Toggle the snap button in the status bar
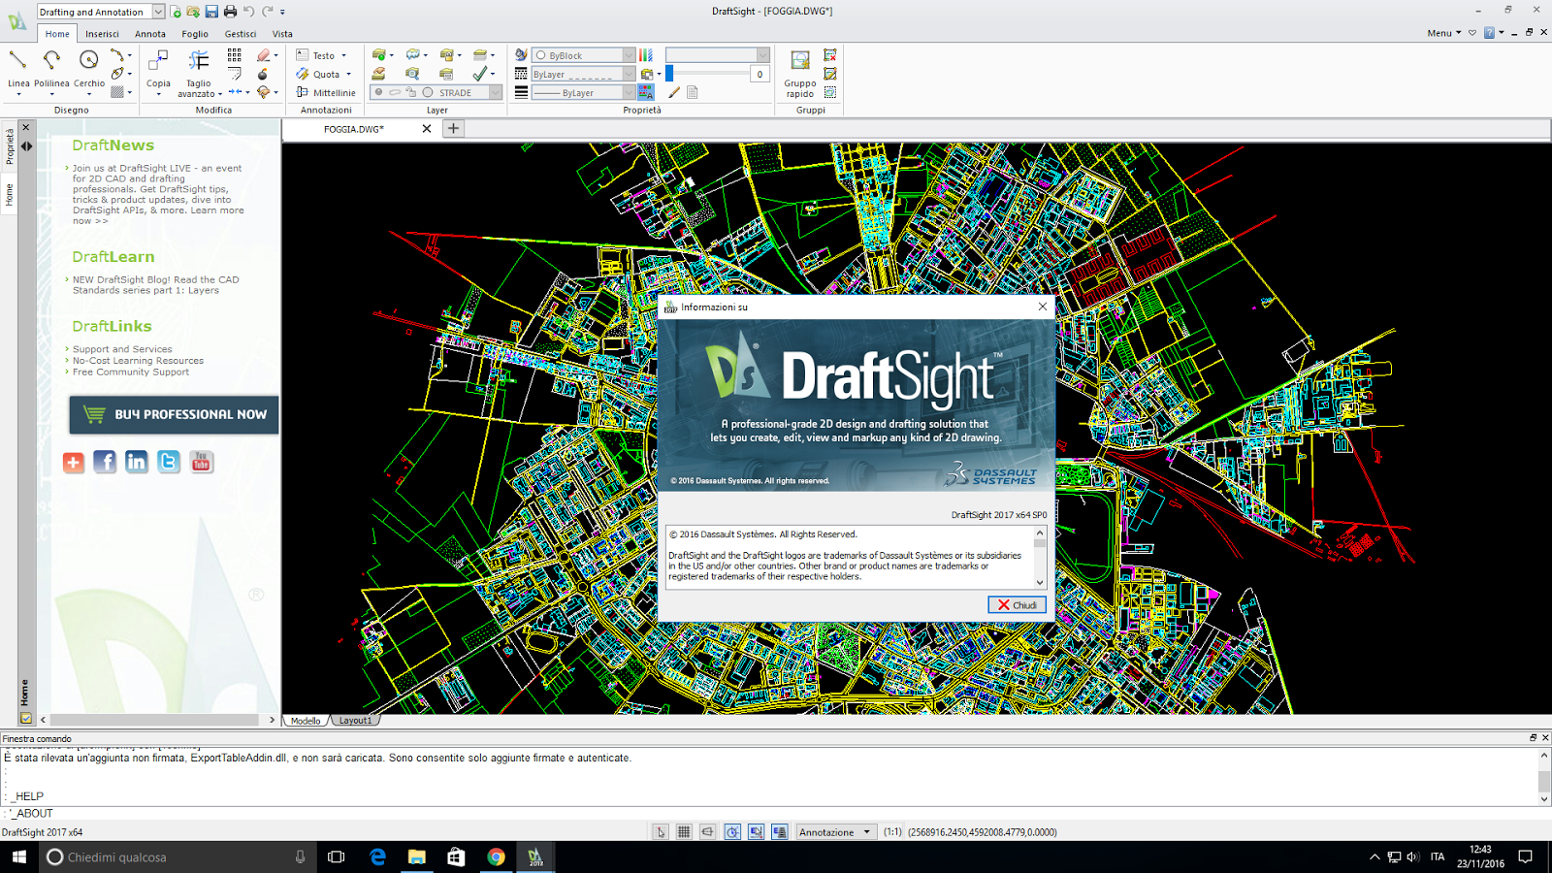The image size is (1552, 873). pyautogui.click(x=661, y=832)
